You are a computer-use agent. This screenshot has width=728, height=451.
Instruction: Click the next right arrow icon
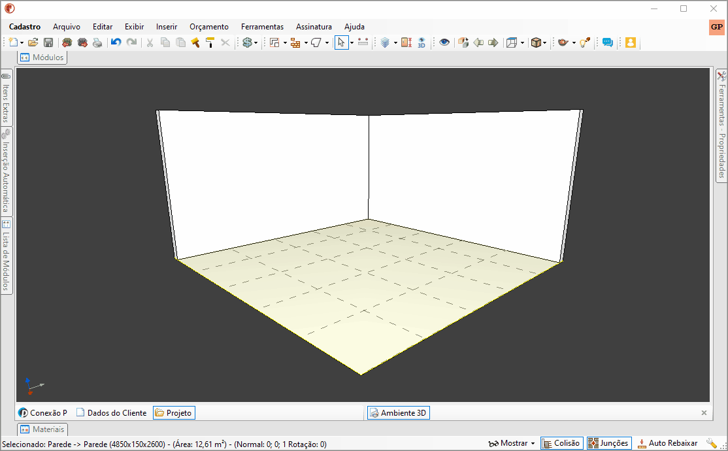pyautogui.click(x=493, y=42)
